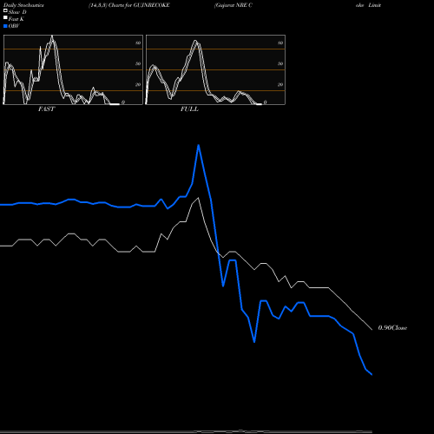Click the peak of the blue OBV line

click(199, 145)
